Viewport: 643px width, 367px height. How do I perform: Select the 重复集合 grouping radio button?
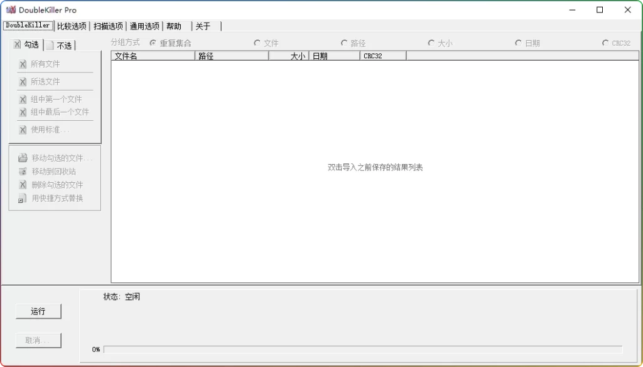[x=152, y=43]
